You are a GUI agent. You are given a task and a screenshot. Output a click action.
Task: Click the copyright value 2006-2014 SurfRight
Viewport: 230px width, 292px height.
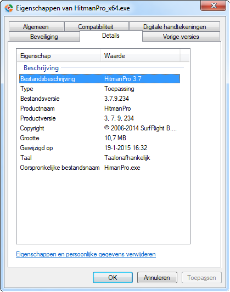pos(141,128)
